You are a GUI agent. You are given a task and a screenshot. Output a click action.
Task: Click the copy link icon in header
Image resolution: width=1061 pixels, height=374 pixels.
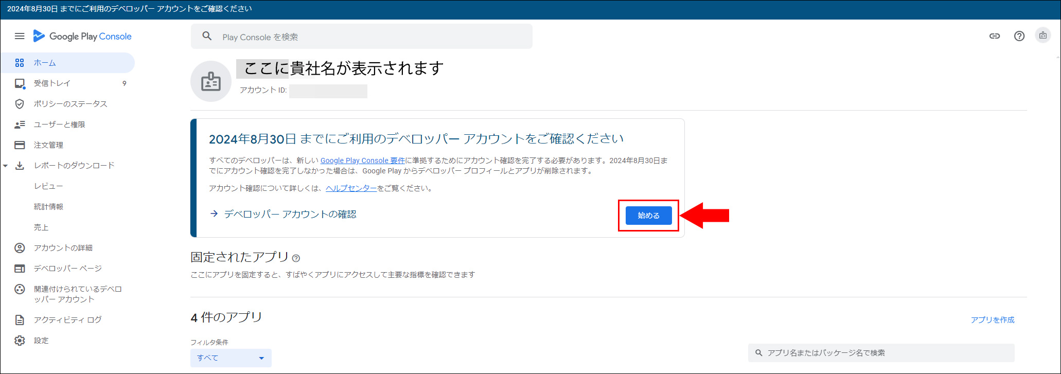pos(995,36)
